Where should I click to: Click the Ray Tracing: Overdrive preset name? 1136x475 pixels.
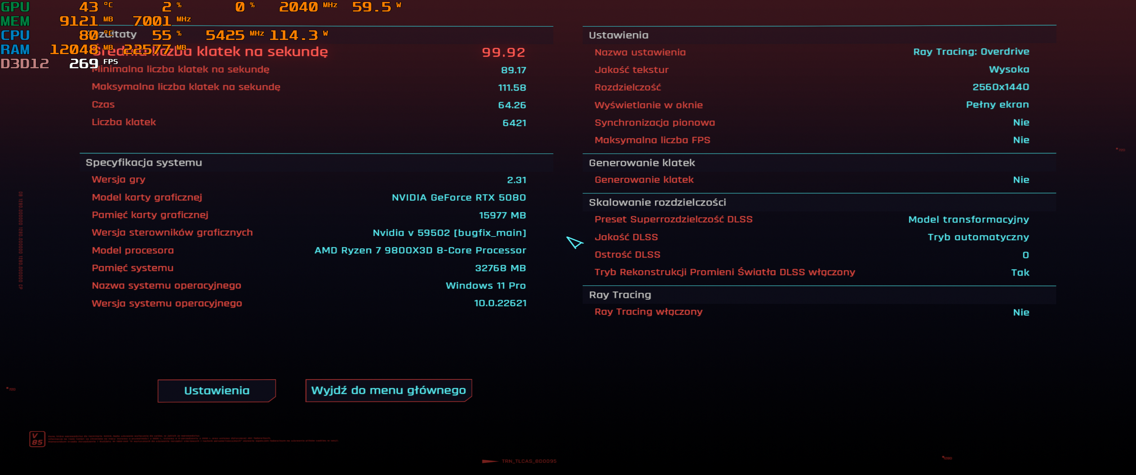coord(971,51)
